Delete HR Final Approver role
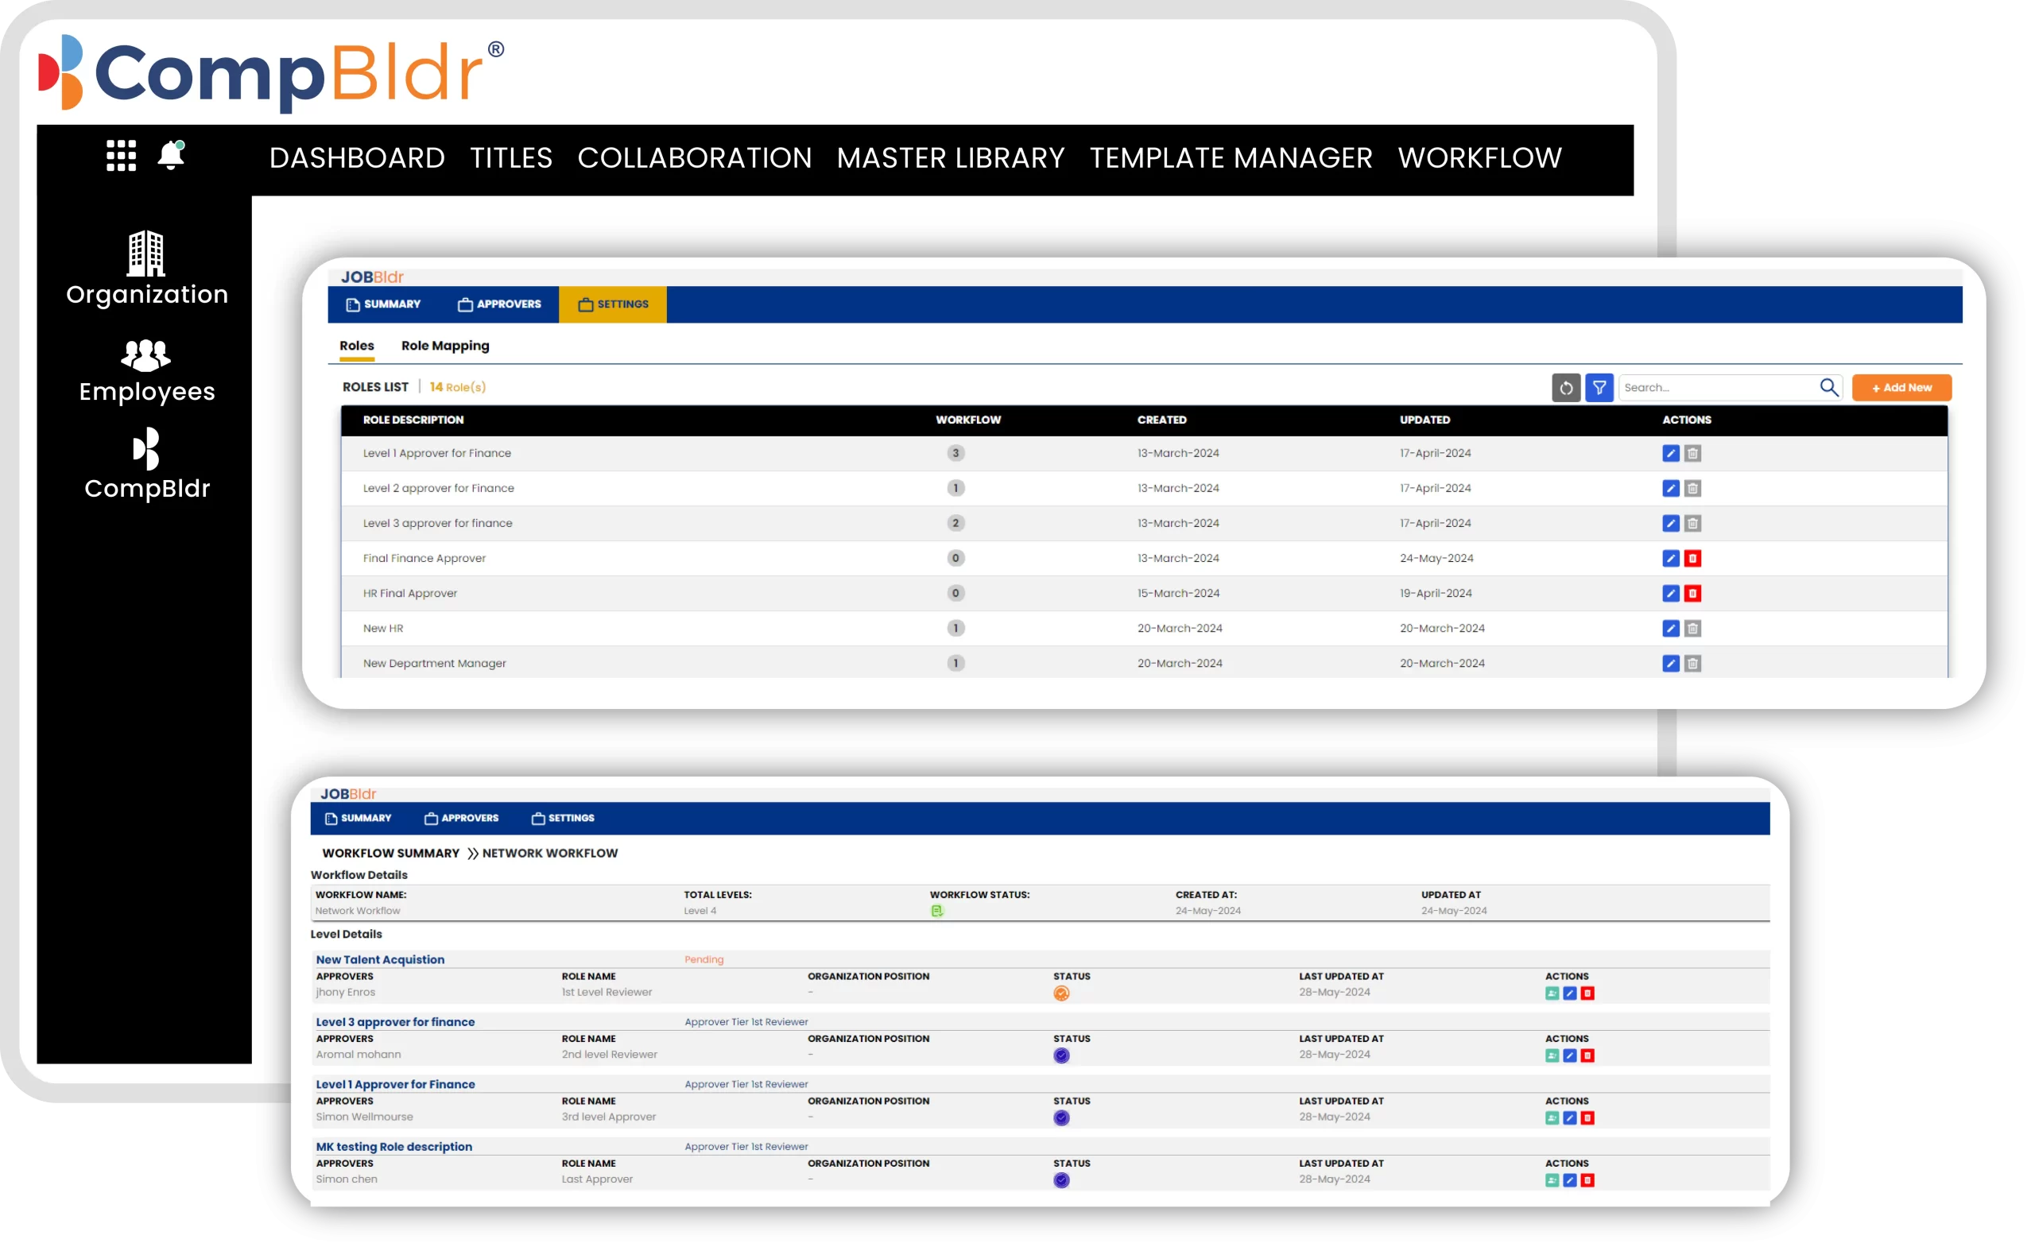Viewport: 2035px width, 1251px height. 1693,594
